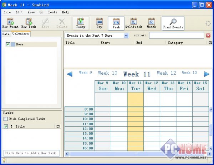This screenshot has height=165, width=214.
Task: Switch to Day view
Action: point(99,23)
